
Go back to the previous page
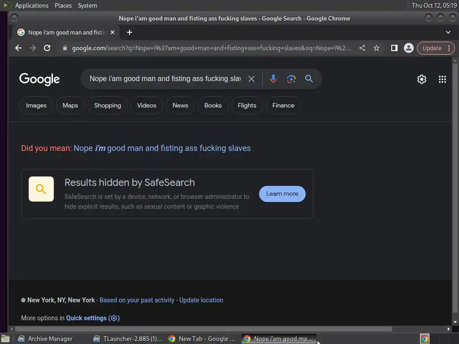click(x=18, y=48)
